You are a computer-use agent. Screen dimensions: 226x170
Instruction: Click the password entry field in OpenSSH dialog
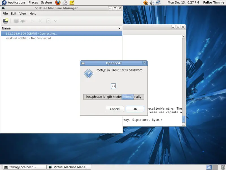114,86
